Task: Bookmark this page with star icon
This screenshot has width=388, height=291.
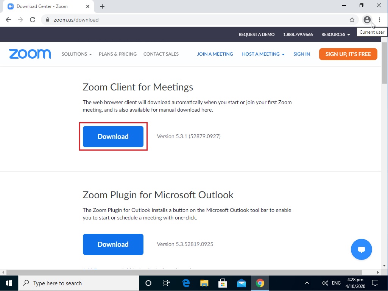Action: pyautogui.click(x=352, y=20)
